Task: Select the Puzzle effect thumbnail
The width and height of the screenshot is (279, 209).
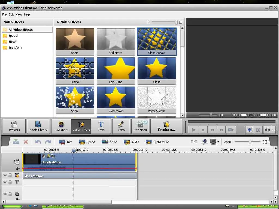Action: pos(75,71)
